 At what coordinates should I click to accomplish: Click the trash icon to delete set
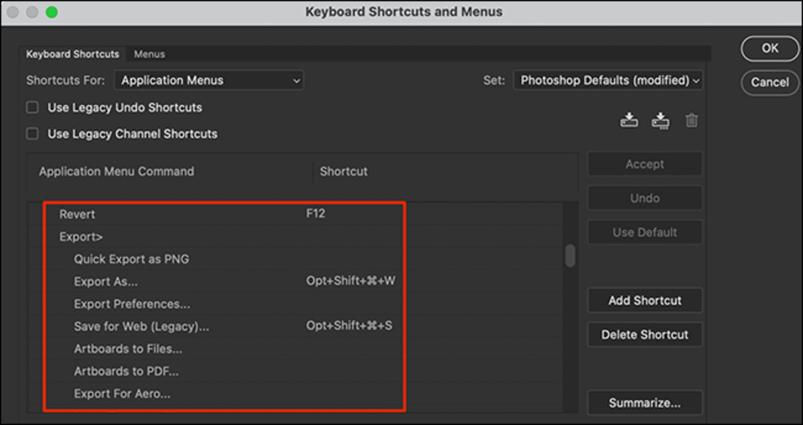(691, 120)
